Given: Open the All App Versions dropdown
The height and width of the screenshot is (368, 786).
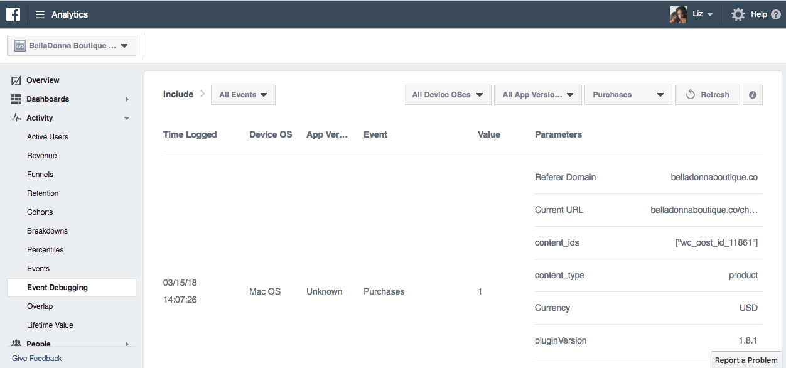Looking at the screenshot, I should pos(538,95).
